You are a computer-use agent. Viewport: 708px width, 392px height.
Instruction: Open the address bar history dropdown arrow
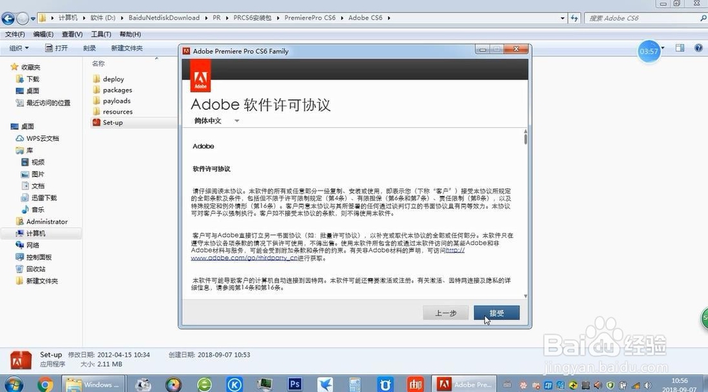(563, 18)
